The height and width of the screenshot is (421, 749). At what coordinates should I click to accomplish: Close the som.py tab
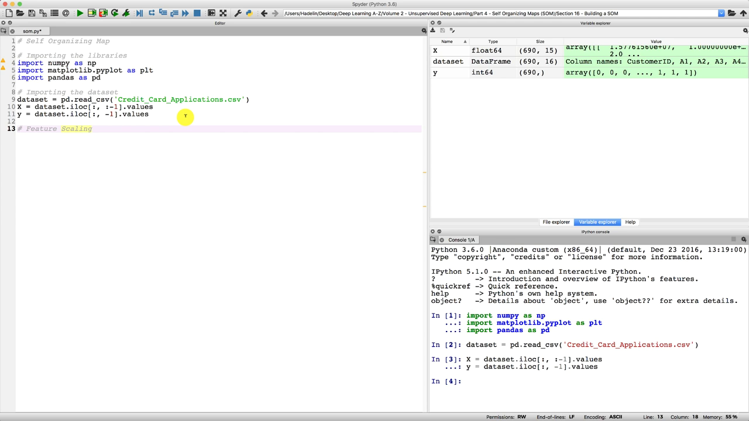(x=12, y=31)
